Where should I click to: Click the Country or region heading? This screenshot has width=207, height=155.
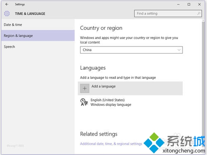(x=101, y=28)
